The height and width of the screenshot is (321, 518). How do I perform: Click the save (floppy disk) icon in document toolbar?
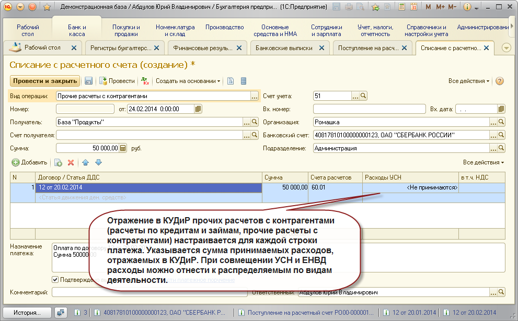[88, 81]
